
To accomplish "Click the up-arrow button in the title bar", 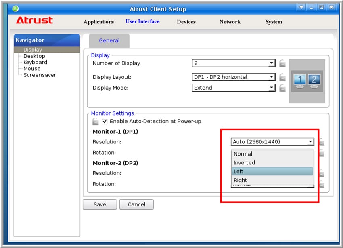I will point(301,7).
